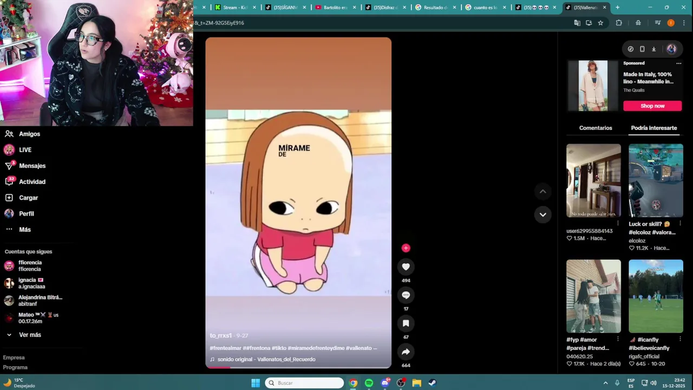Share video with the arrow icon
The width and height of the screenshot is (693, 390).
point(406,352)
